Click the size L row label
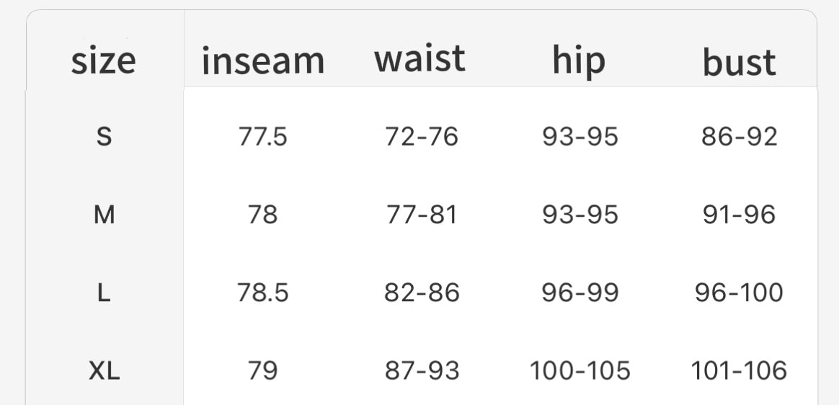 click(104, 293)
